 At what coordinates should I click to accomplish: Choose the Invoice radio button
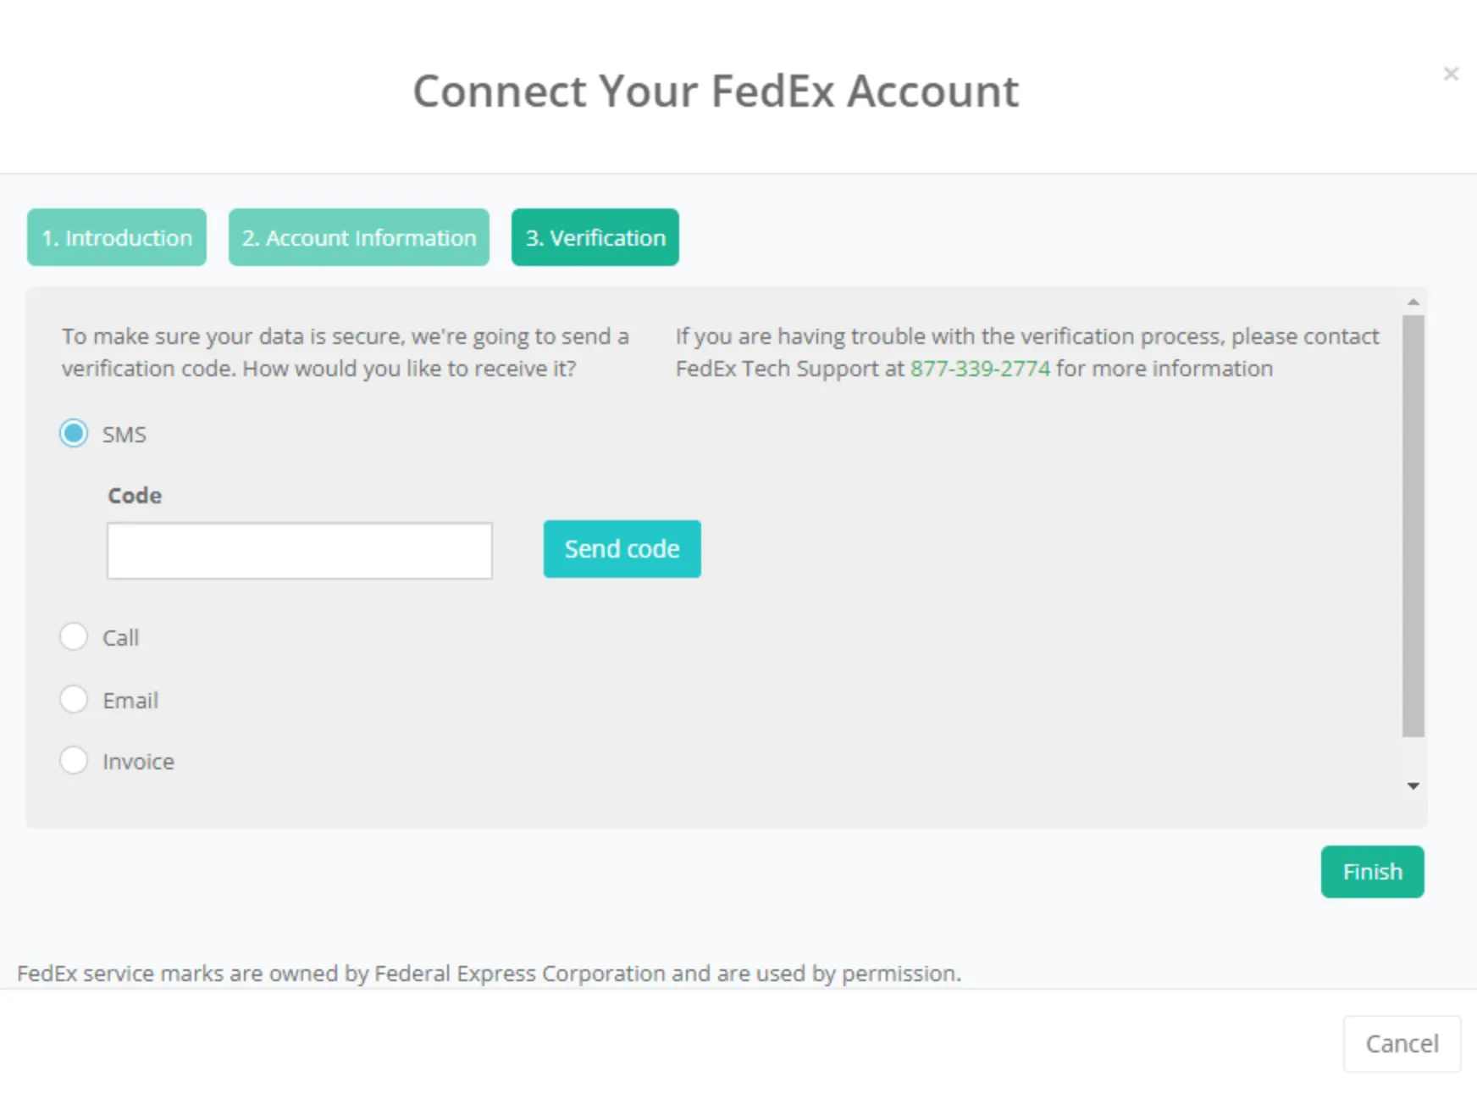[74, 760]
